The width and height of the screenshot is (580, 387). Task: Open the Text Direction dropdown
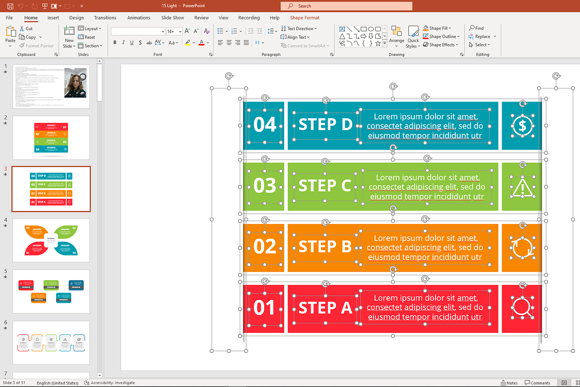click(x=299, y=29)
